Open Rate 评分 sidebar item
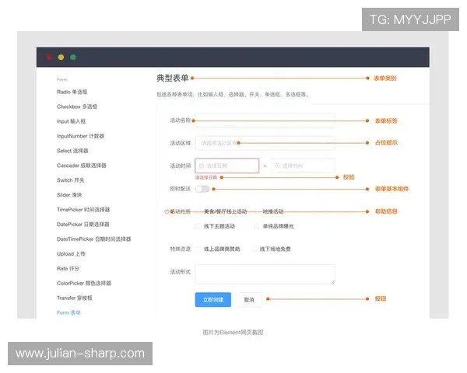 coord(68,269)
